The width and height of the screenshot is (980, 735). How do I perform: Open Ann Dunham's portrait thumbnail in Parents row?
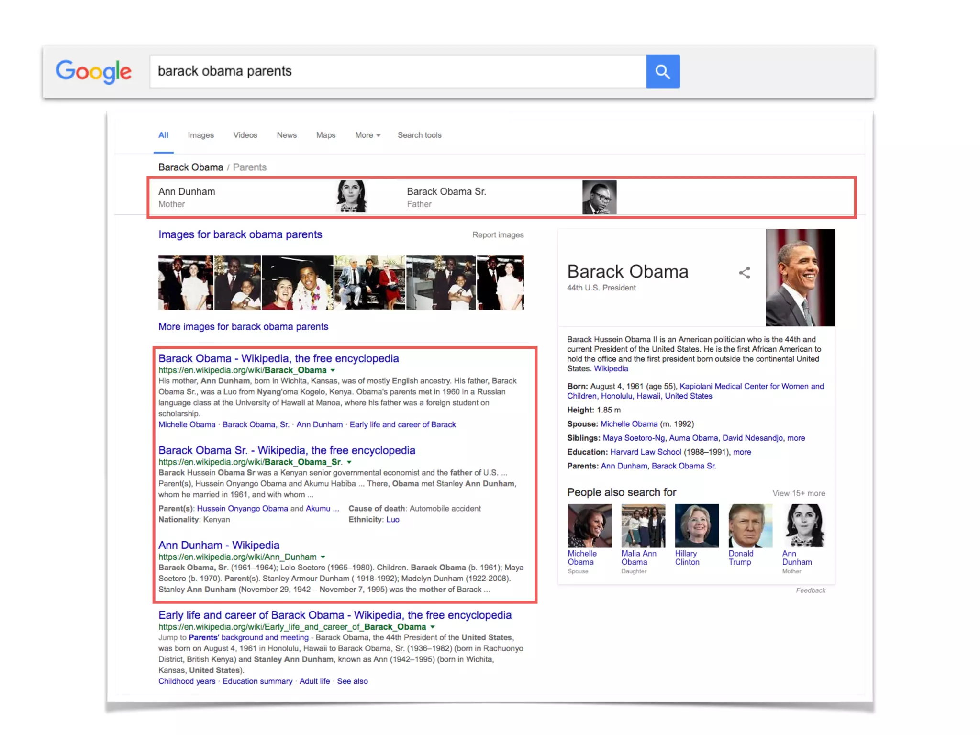pyautogui.click(x=351, y=196)
